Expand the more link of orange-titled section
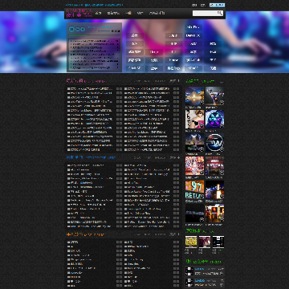The width and height of the screenshot is (289, 289). pos(174,234)
